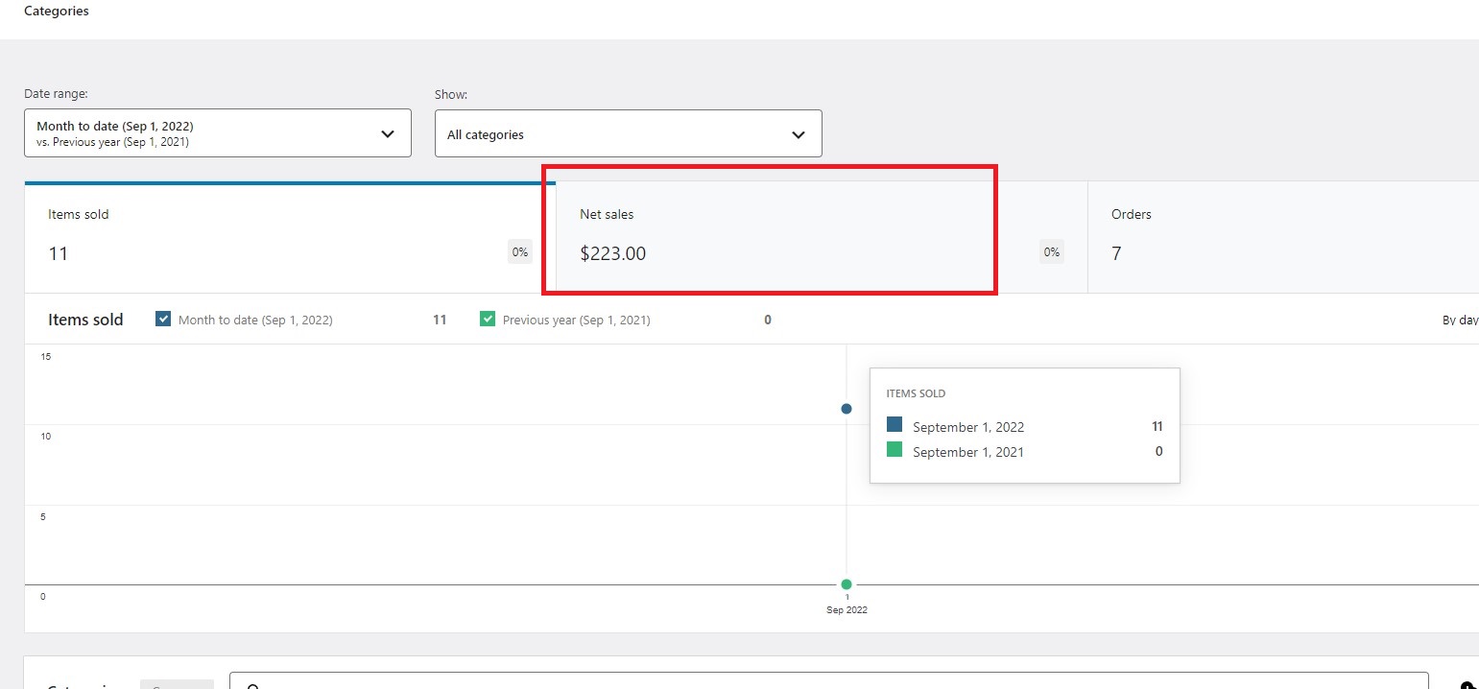The height and width of the screenshot is (689, 1479).
Task: Open the All categories dropdown
Action: [628, 133]
